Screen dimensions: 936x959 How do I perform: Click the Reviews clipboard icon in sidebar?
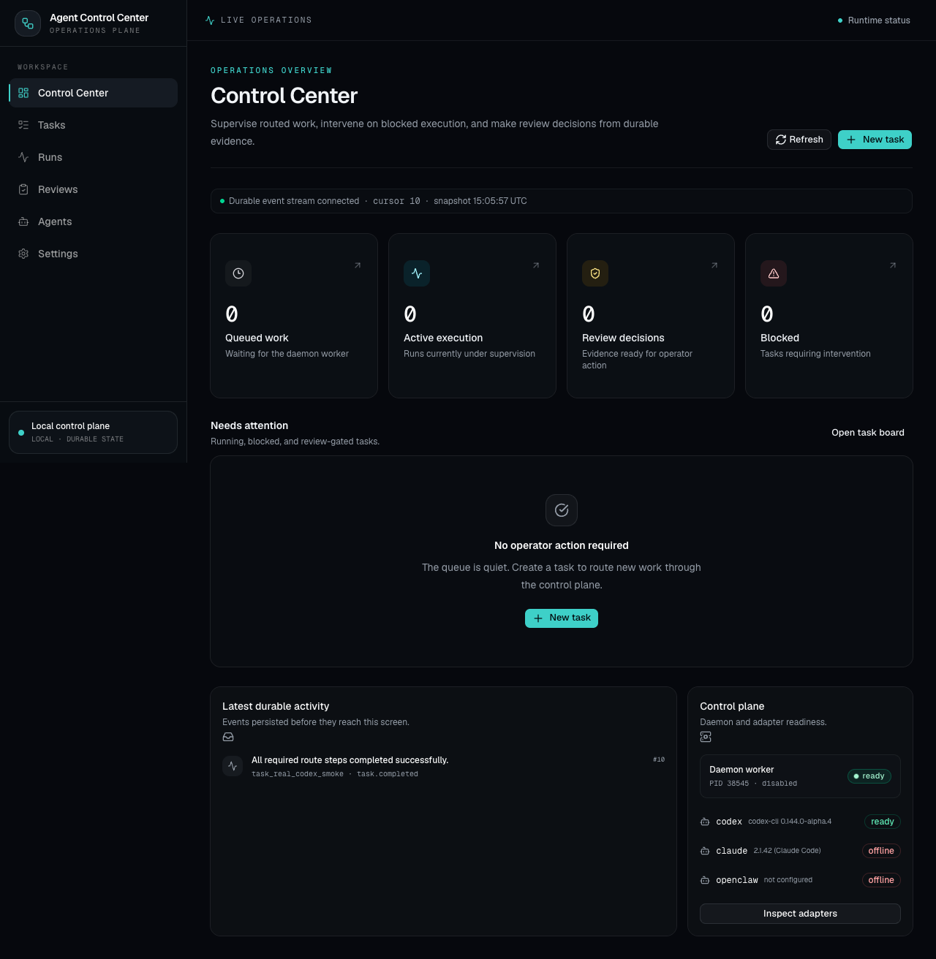click(x=23, y=189)
